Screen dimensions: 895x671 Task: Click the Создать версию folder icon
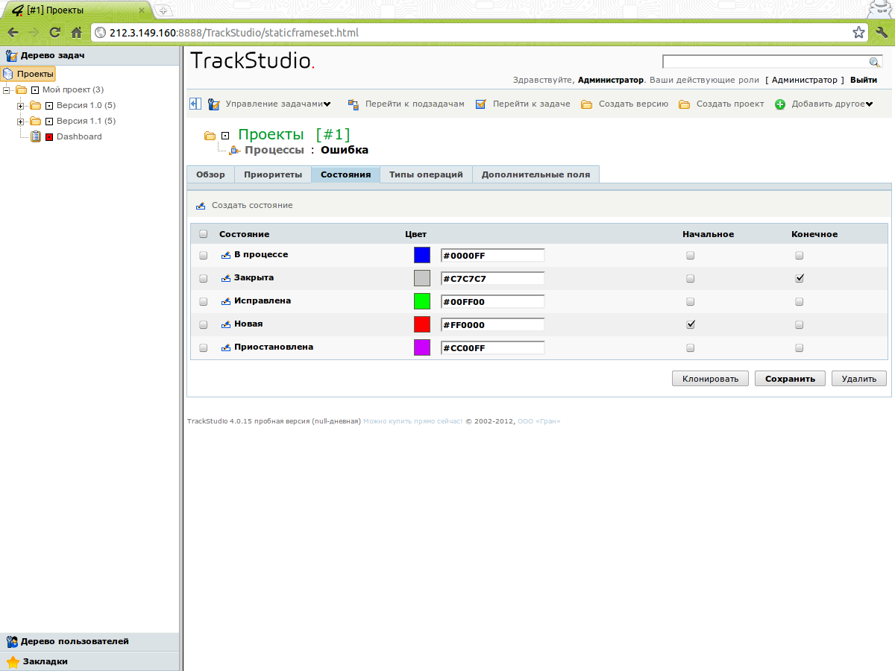point(586,104)
